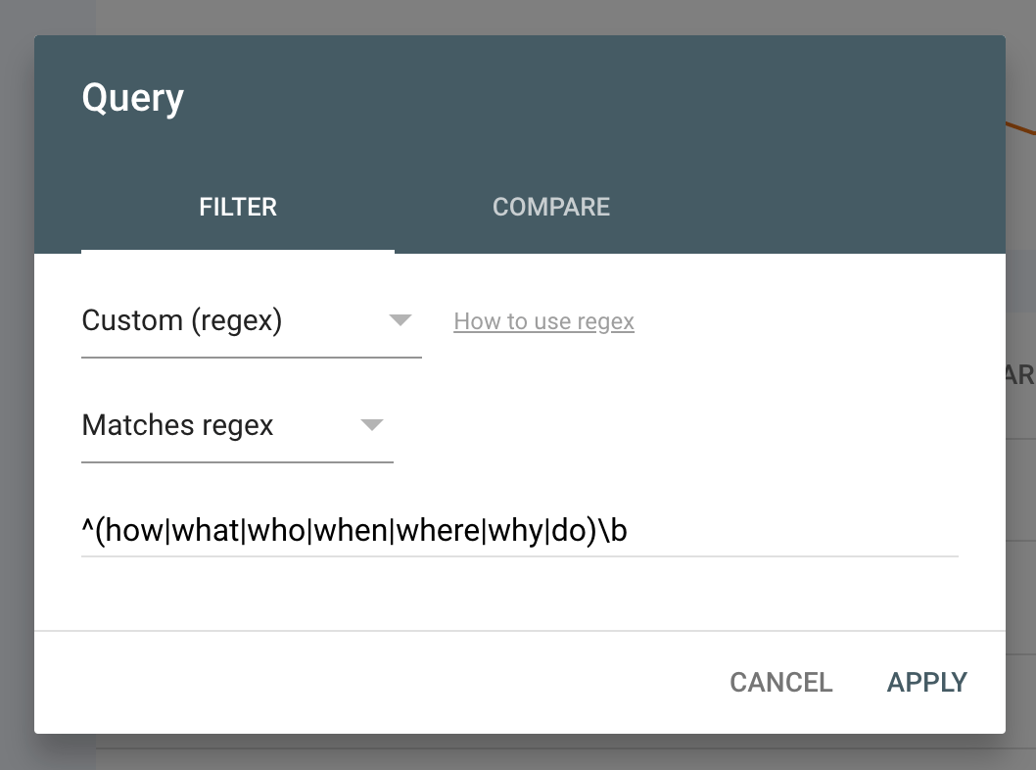
Task: Switch to the COMPARE tab
Action: pyautogui.click(x=550, y=207)
